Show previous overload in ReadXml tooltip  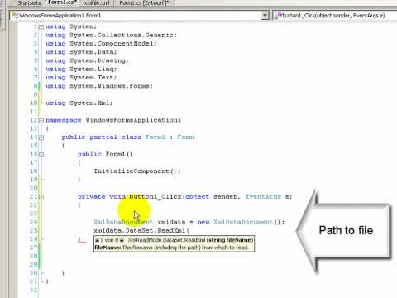tap(97, 240)
